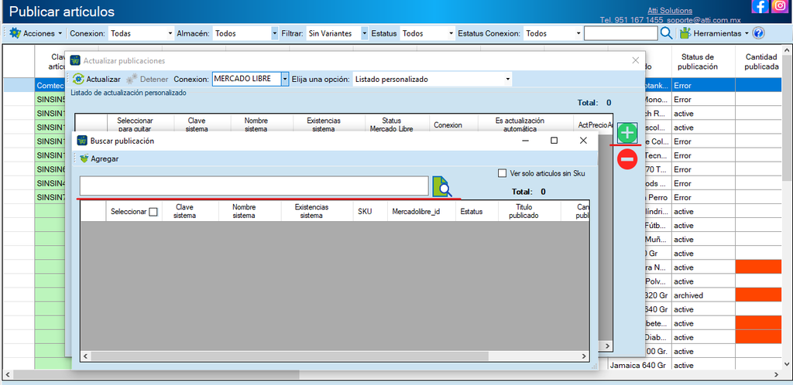Screen dimensions: 793x385
Task: Toggle the Seleccionar header checkbox
Action: click(153, 212)
